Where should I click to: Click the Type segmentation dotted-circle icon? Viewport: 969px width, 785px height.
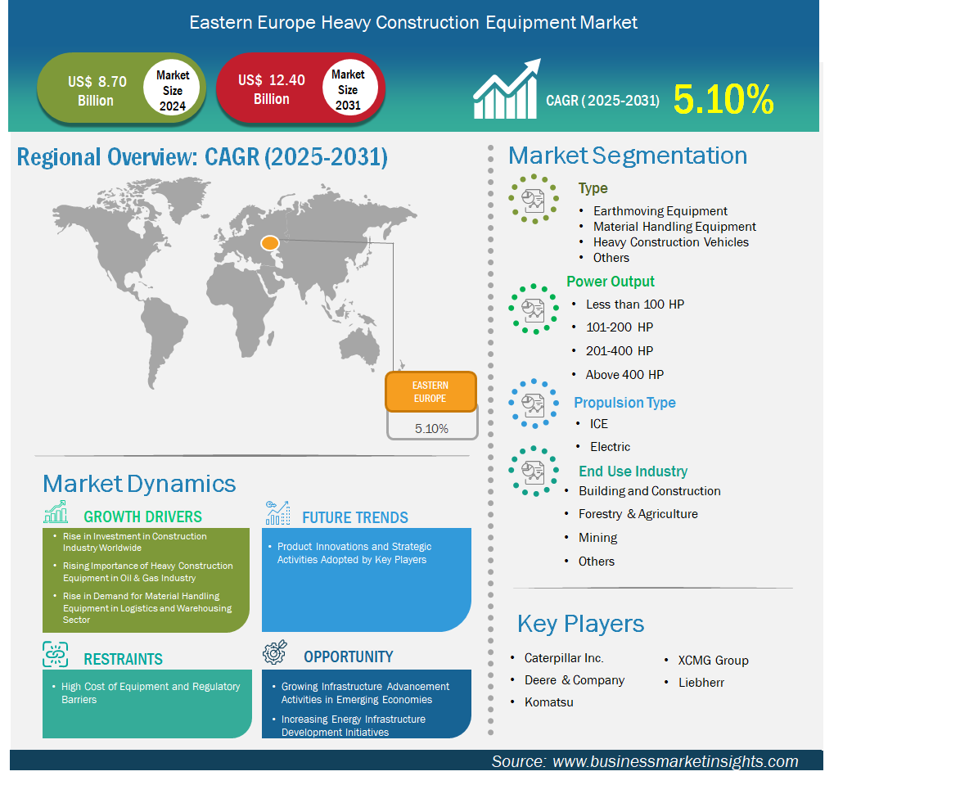click(x=534, y=199)
